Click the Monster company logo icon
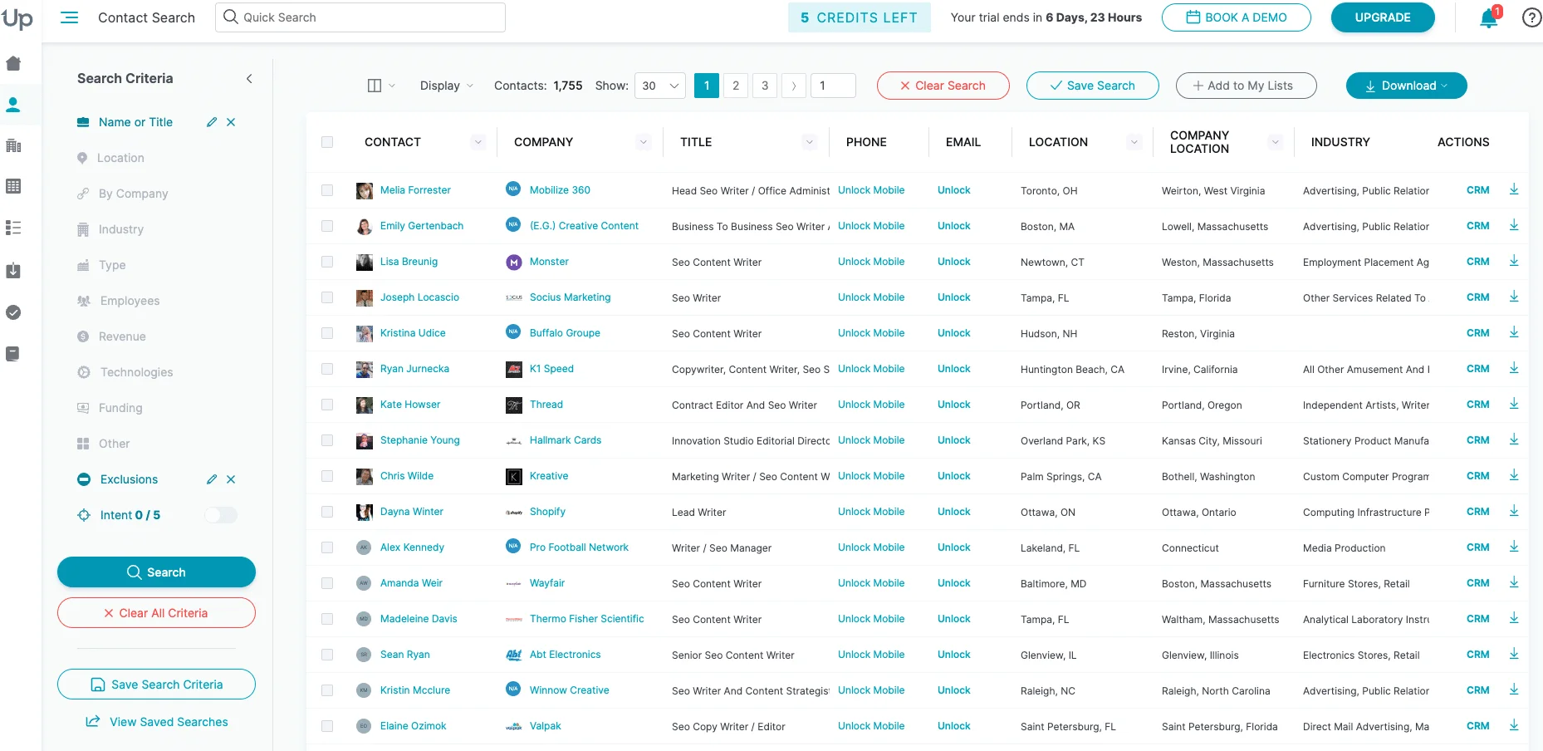The image size is (1543, 751). (x=514, y=262)
